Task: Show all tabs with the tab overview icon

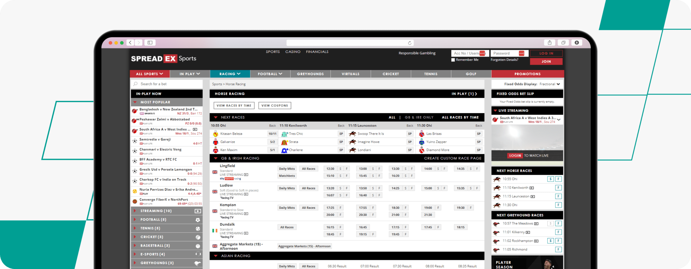Action: coord(563,43)
